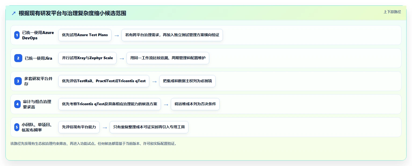
Task: Click the 把集成和数据主权列为必测项 chip
Action: pos(187,81)
